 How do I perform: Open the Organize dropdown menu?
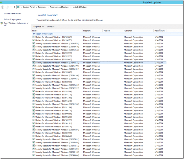[38, 26]
